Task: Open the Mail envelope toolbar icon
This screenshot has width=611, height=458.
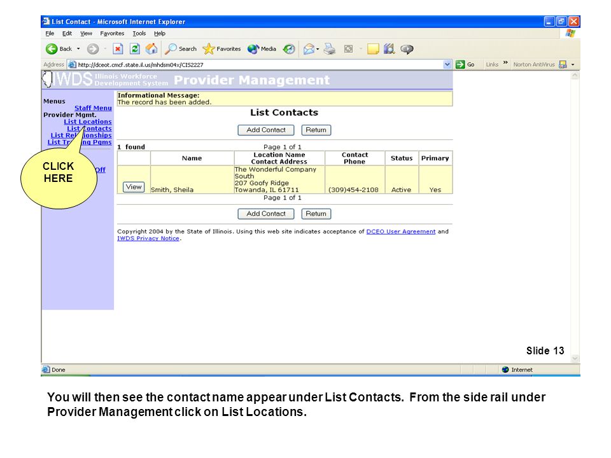Action: pos(309,49)
